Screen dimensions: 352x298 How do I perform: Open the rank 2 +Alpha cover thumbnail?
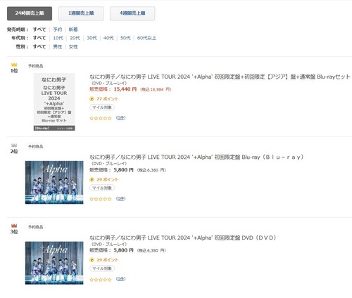(x=54, y=182)
